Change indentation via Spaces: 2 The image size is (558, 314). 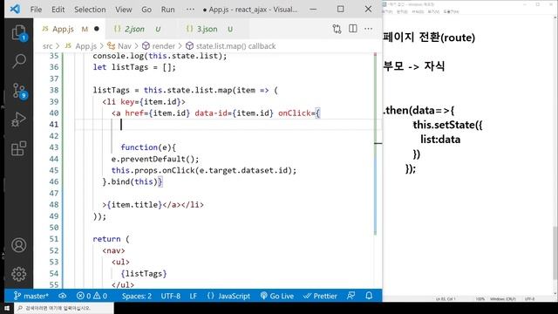coord(137,296)
